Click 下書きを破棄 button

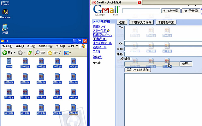(x=166, y=22)
